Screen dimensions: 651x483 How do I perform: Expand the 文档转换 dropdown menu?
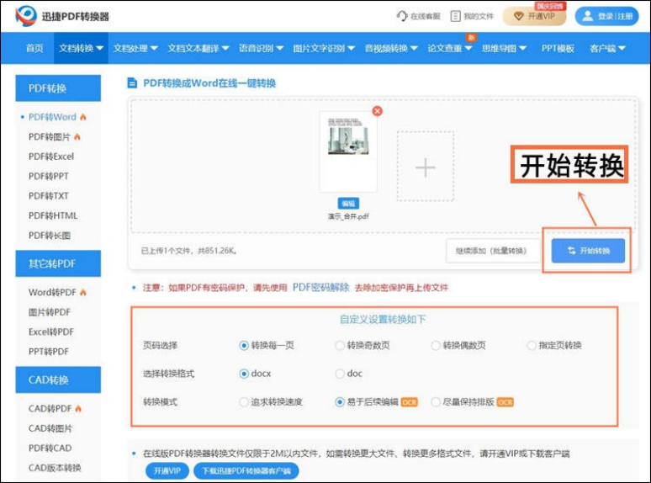(x=81, y=49)
